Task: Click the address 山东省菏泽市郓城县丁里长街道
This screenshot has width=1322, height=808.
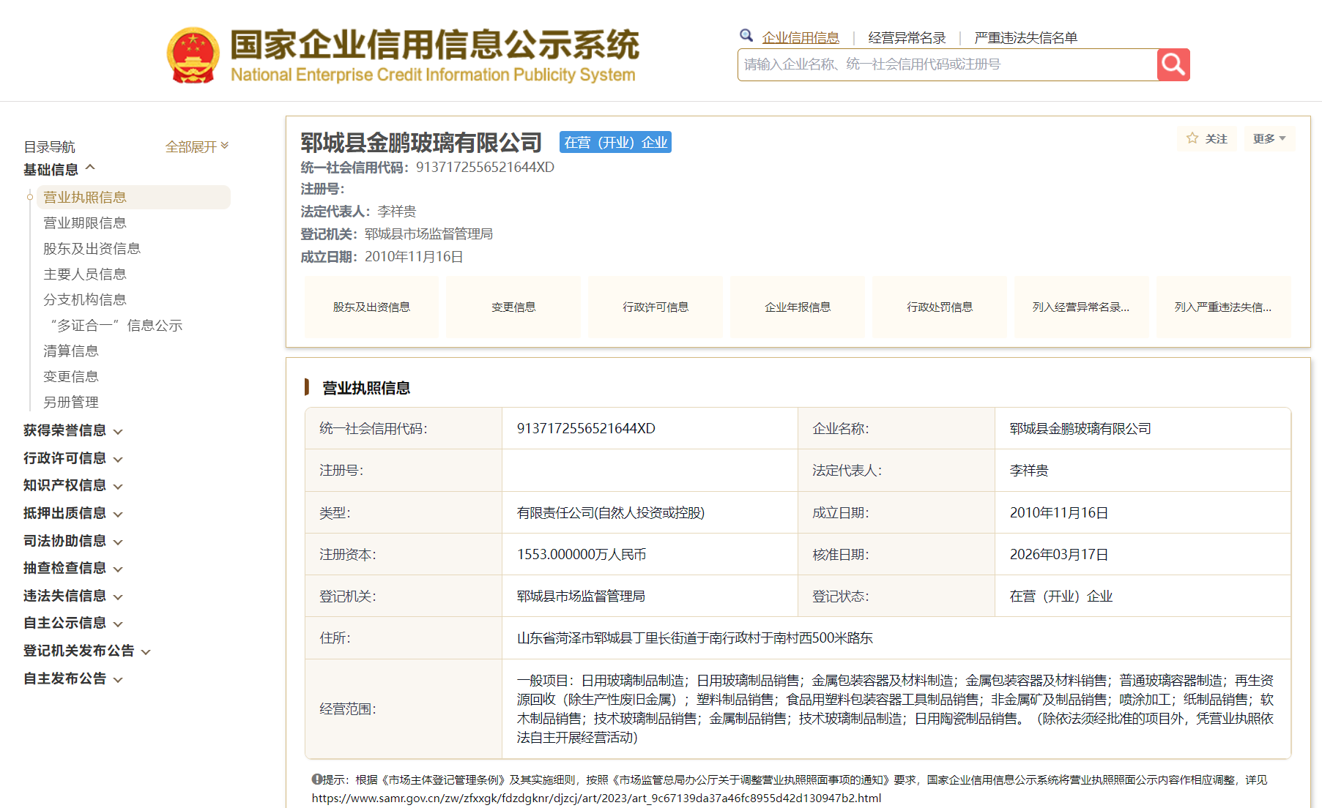Action: pyautogui.click(x=695, y=637)
